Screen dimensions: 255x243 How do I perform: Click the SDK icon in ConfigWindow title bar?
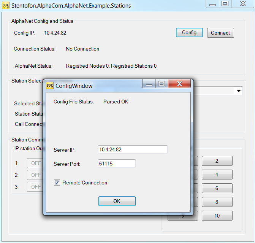50,86
